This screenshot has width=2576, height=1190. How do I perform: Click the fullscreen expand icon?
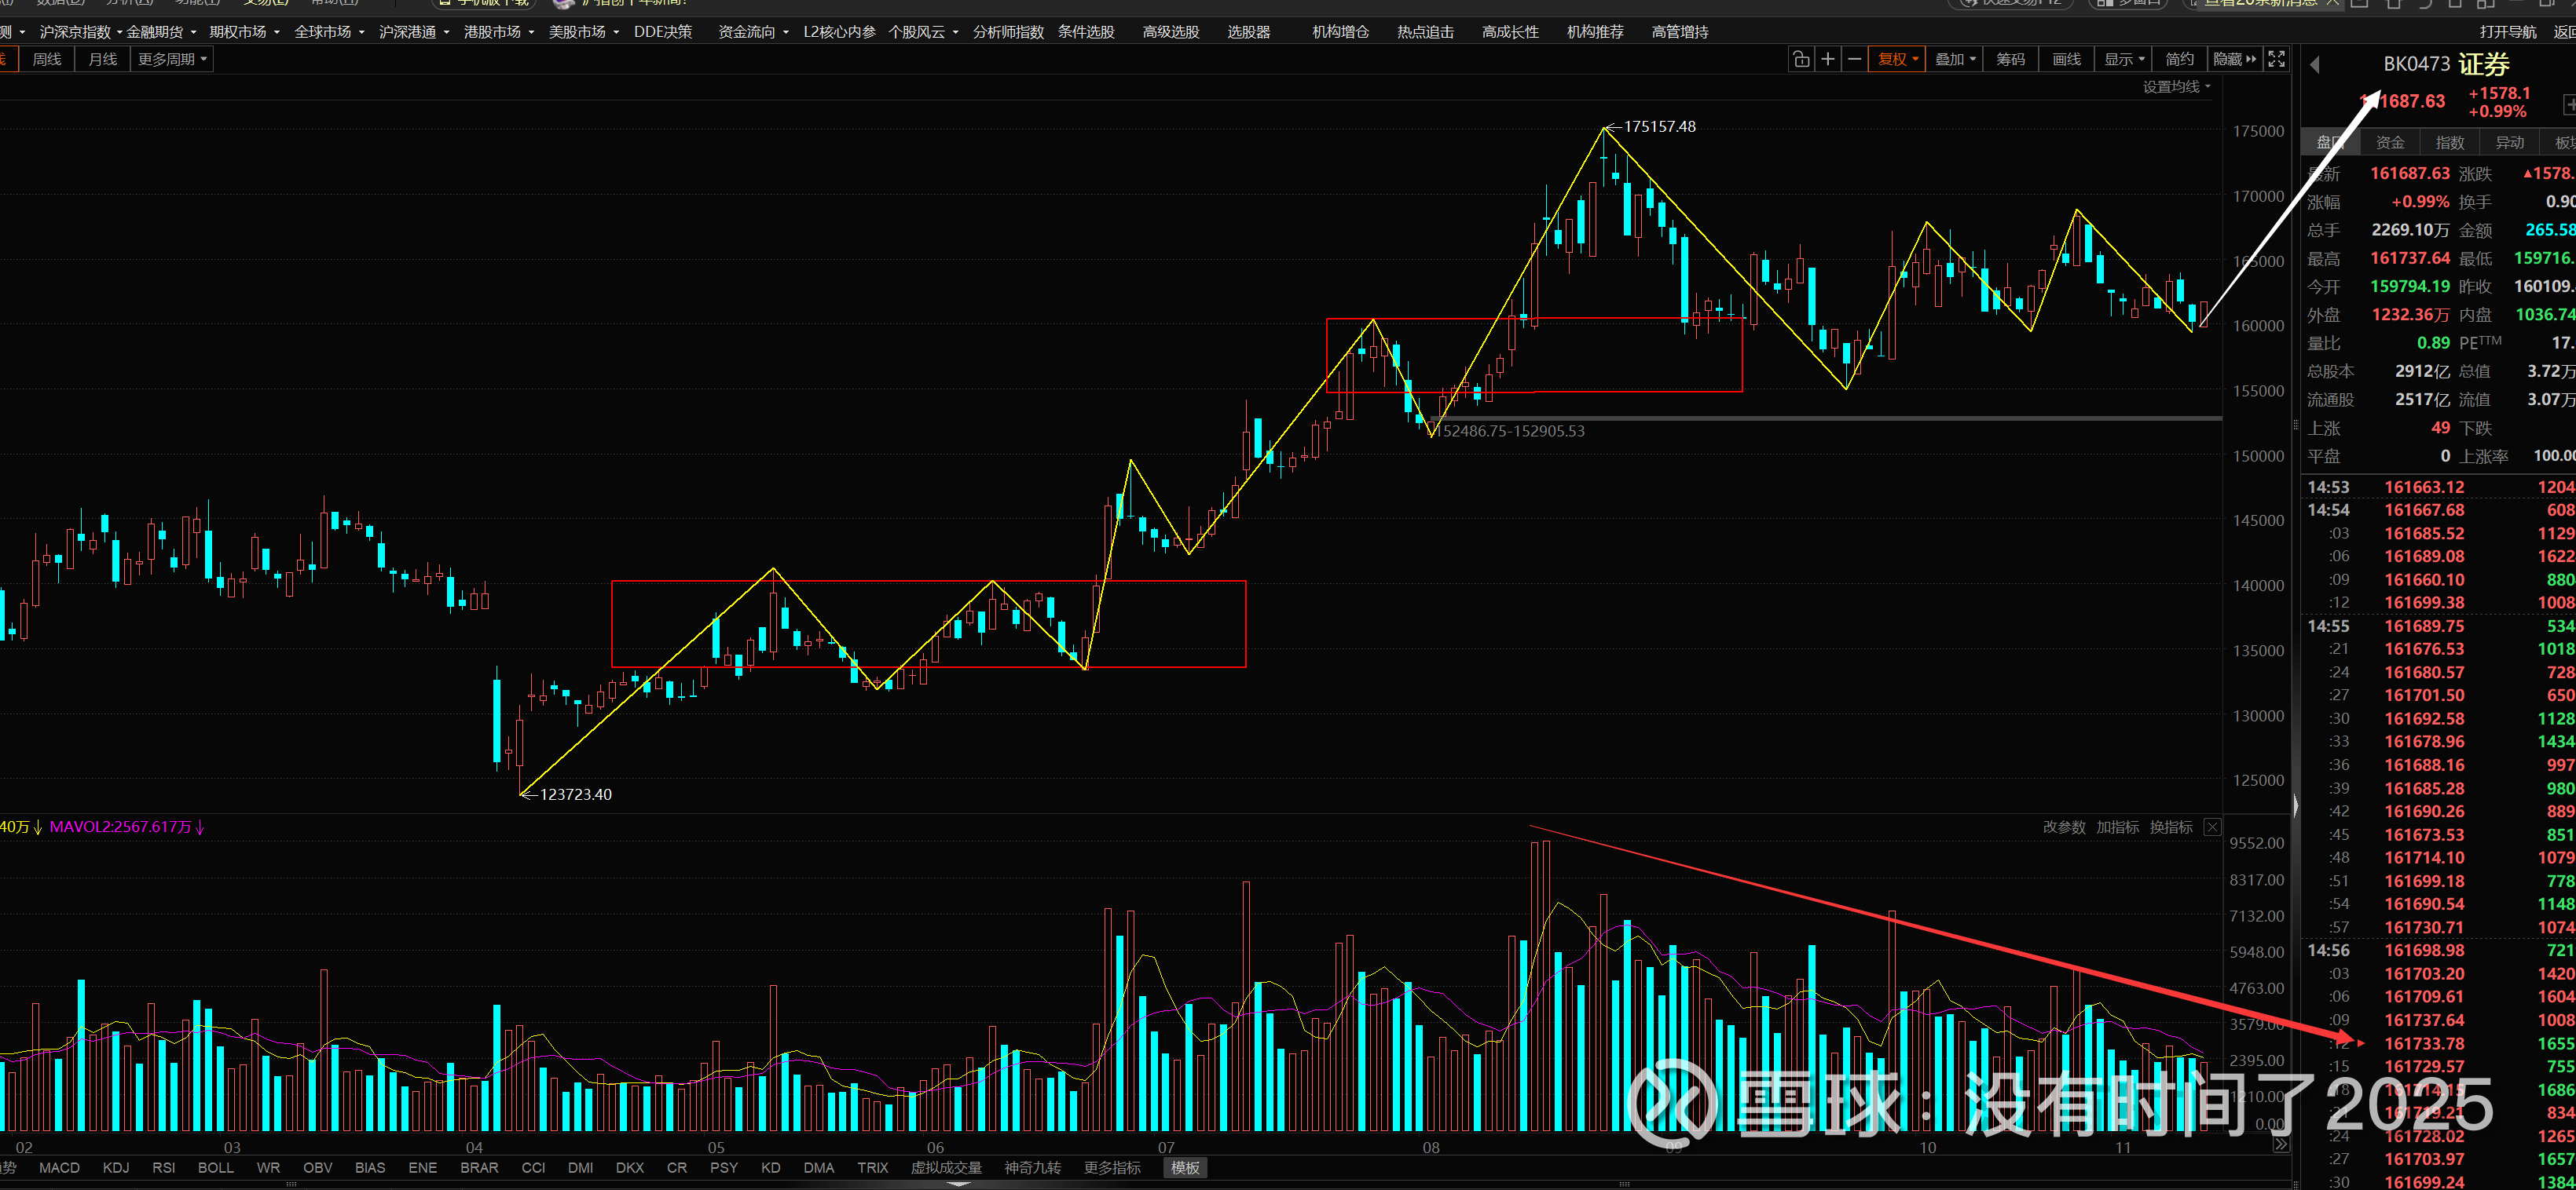(x=2276, y=60)
